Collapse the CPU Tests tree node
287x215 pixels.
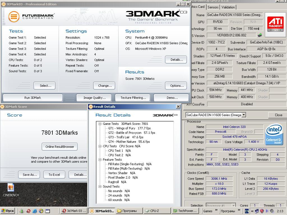point(100,146)
